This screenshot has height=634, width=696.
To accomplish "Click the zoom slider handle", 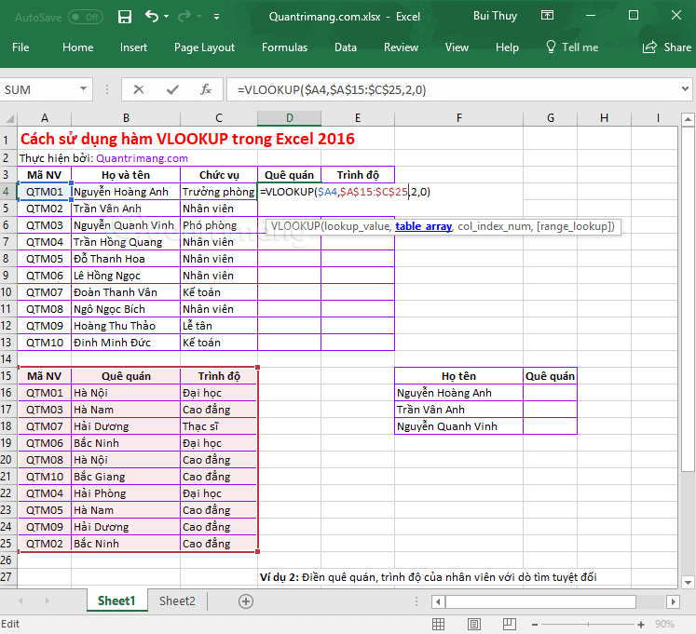I will tap(588, 625).
